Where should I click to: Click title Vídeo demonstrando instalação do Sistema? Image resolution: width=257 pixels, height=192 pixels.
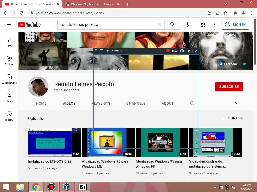(x=208, y=164)
